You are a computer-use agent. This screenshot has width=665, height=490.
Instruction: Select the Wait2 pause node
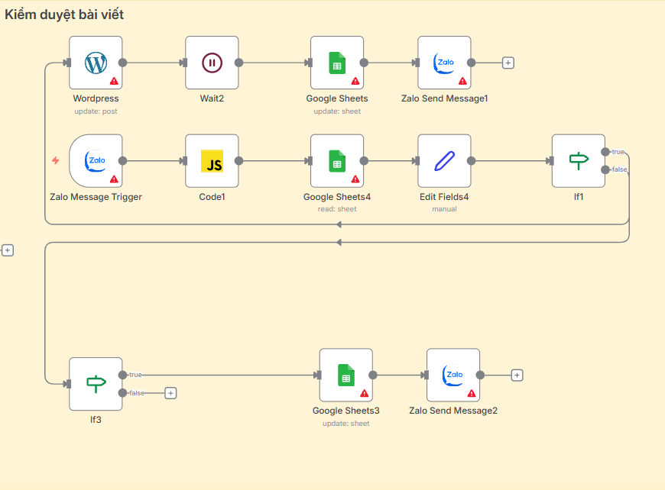(x=212, y=63)
